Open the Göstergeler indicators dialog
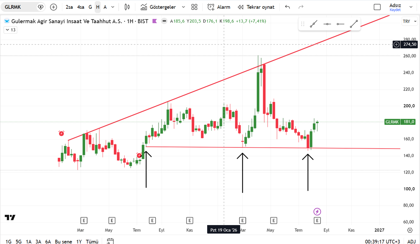 tap(159, 7)
